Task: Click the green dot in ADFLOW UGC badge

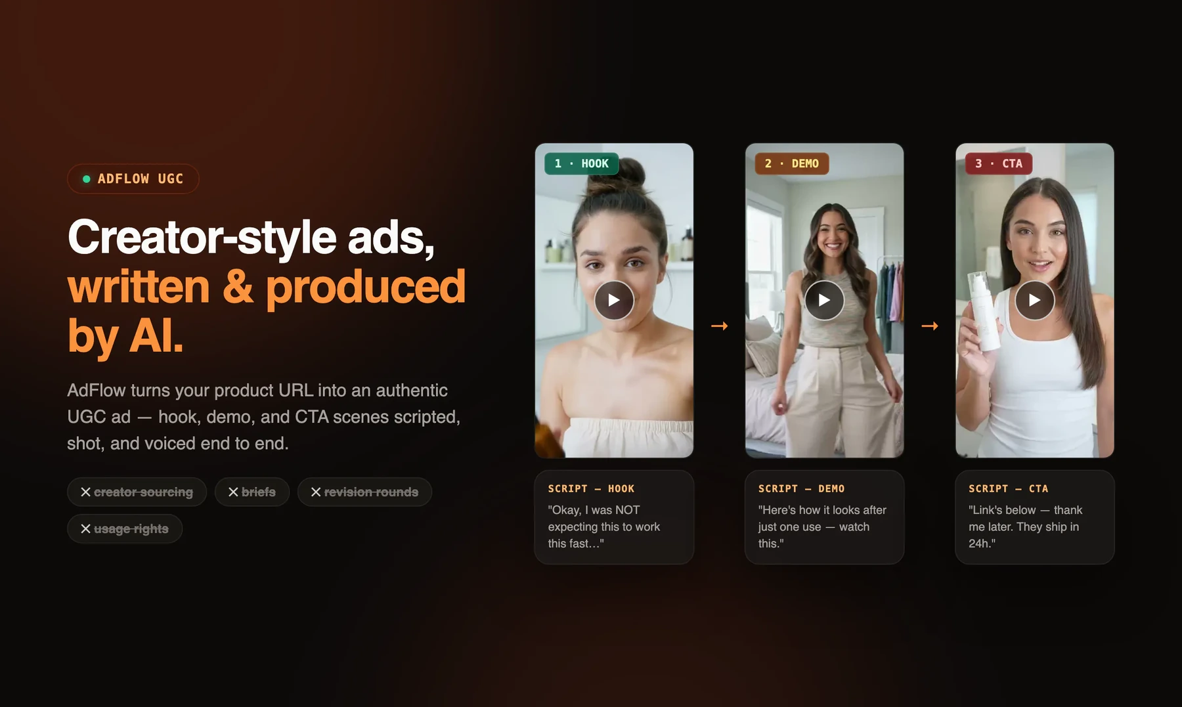Action: coord(86,179)
